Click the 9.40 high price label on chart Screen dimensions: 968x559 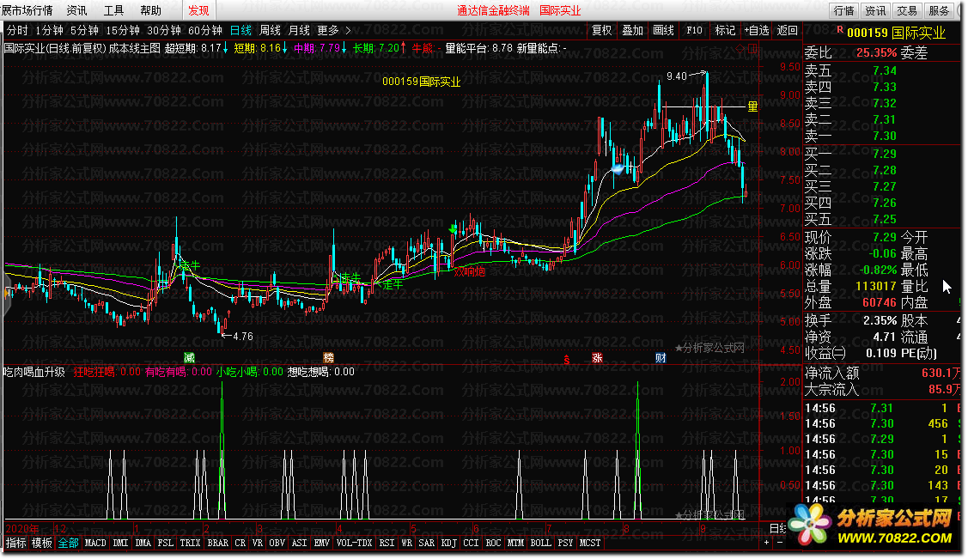[x=676, y=76]
